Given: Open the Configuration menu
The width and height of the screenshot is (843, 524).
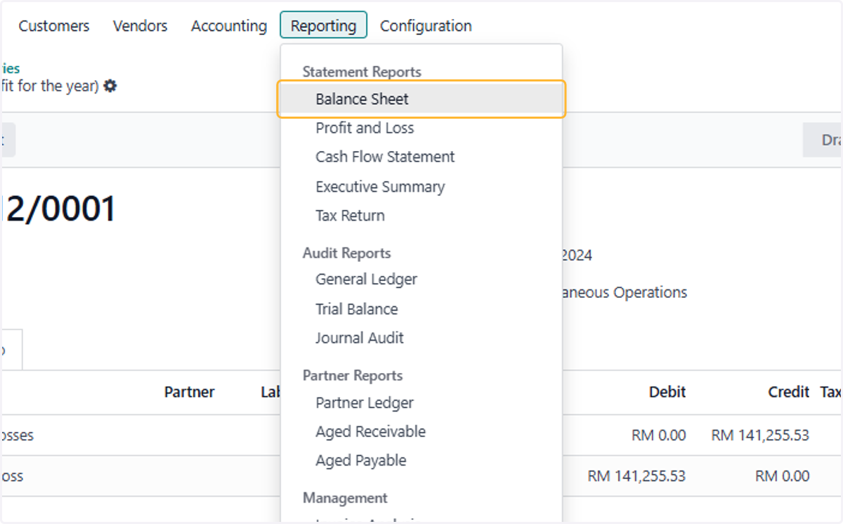Looking at the screenshot, I should [x=426, y=26].
